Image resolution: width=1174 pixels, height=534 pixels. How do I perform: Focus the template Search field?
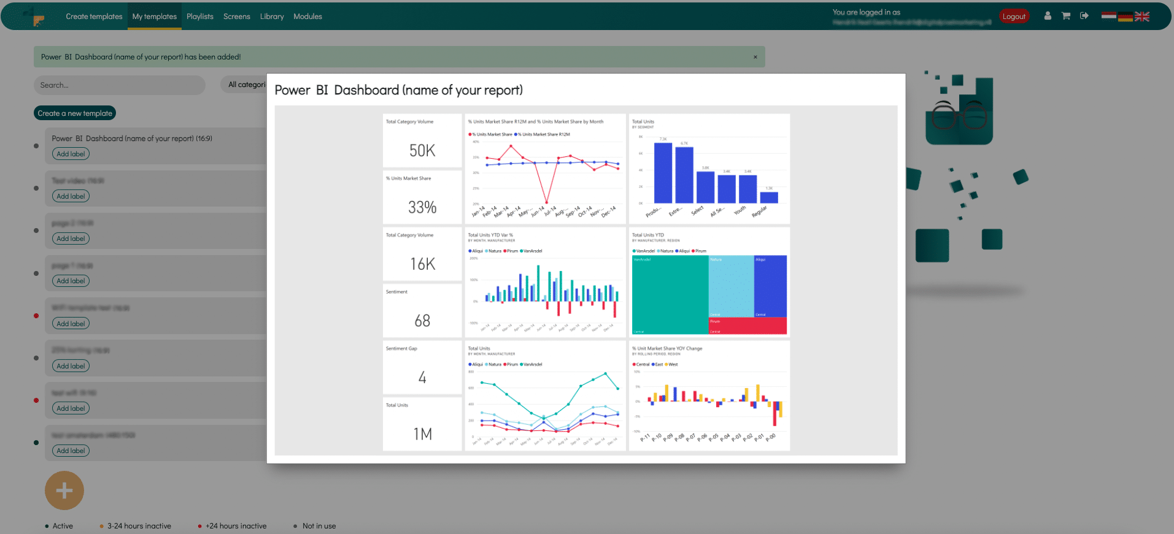(x=120, y=85)
